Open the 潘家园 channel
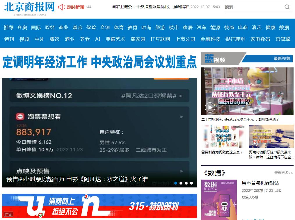 (138, 39)
